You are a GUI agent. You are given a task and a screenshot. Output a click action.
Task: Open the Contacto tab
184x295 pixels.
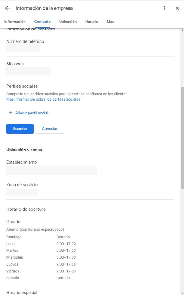pos(42,22)
